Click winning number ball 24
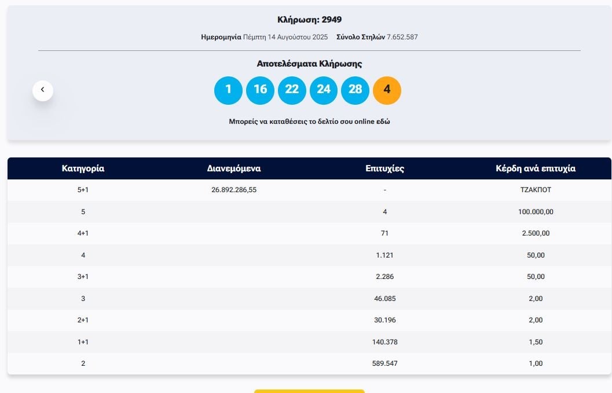The height and width of the screenshot is (393, 612). [x=324, y=90]
